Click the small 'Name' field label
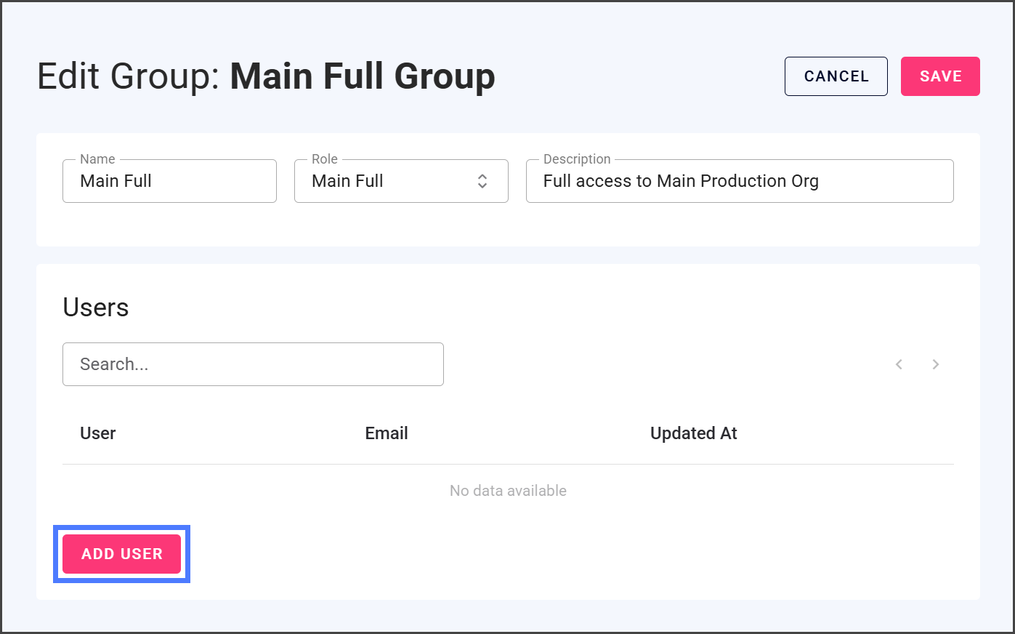The image size is (1015, 634). pyautogui.click(x=97, y=159)
